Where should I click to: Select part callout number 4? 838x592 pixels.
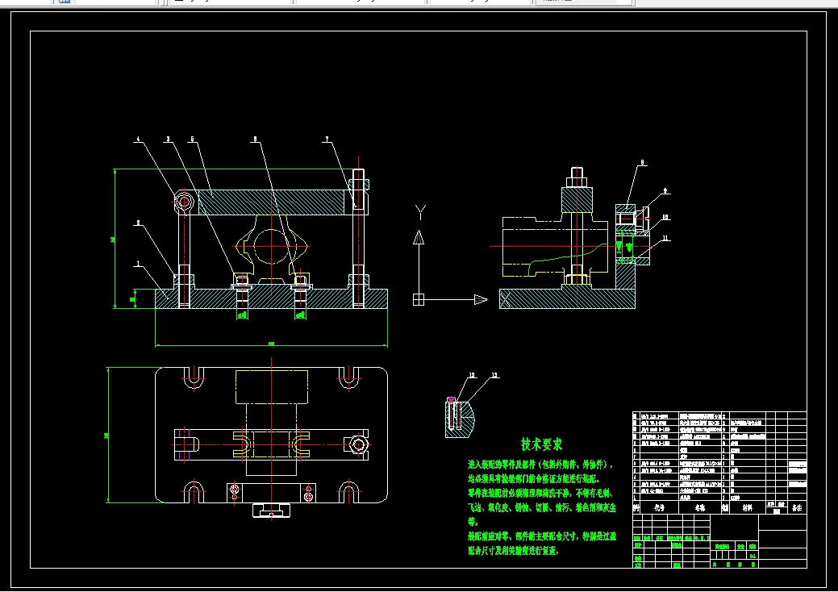click(139, 139)
